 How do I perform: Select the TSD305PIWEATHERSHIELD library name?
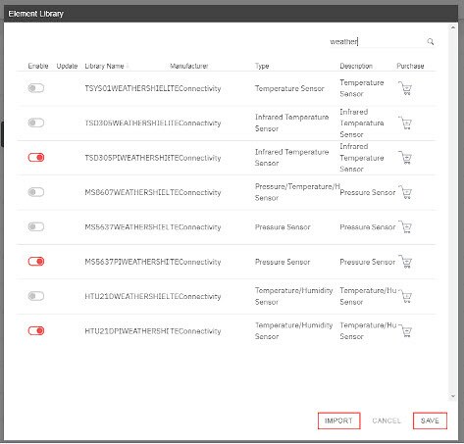pyautogui.click(x=127, y=158)
